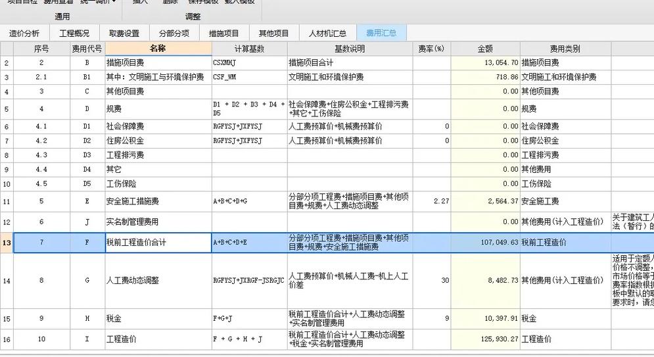The width and height of the screenshot is (654, 357).
Task: Open the 人材机汇总 tab
Action: (327, 33)
